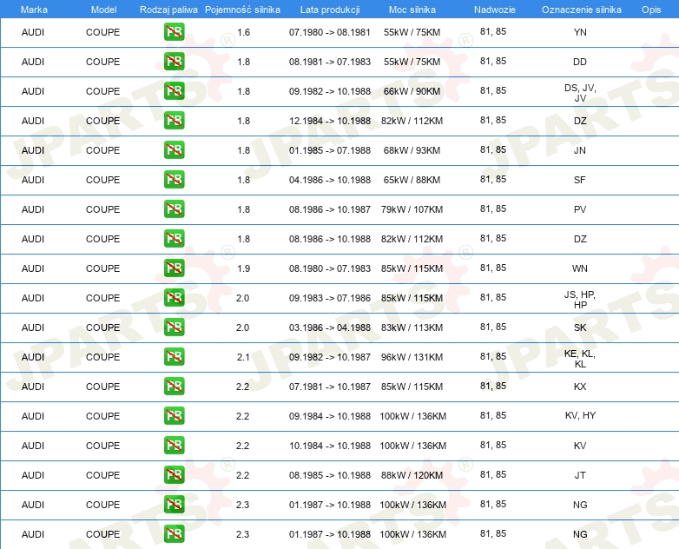Click the fuel icon in the WN engine row

coord(174,268)
